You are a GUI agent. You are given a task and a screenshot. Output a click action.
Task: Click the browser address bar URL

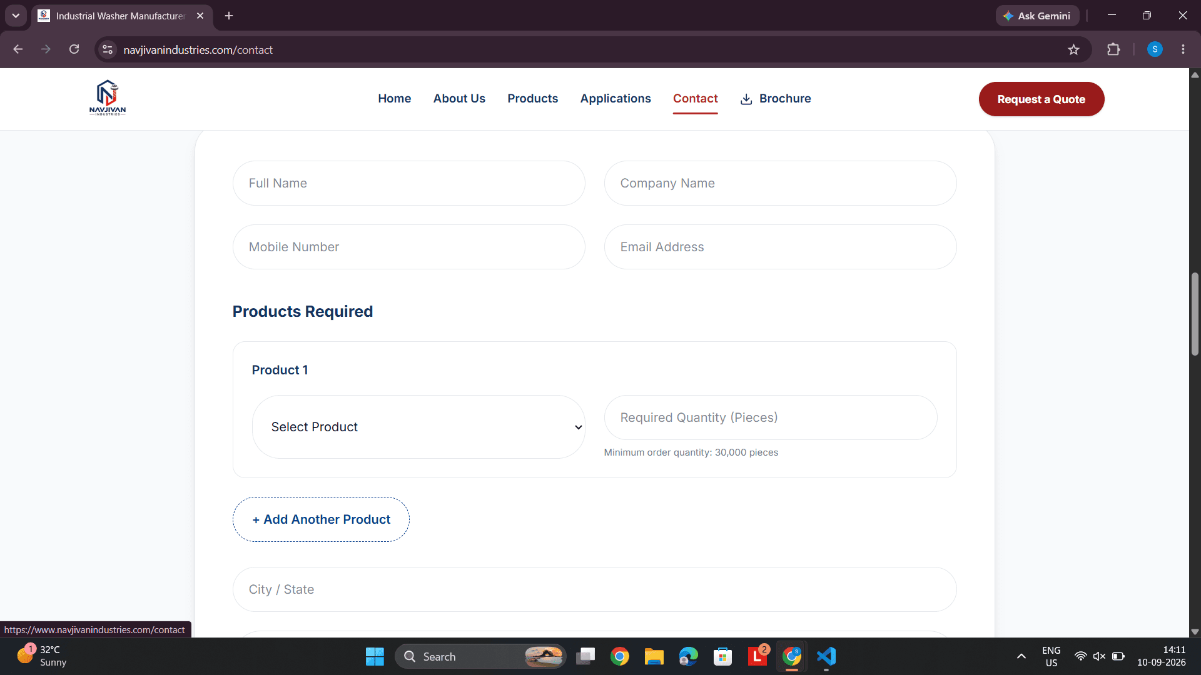pos(198,50)
